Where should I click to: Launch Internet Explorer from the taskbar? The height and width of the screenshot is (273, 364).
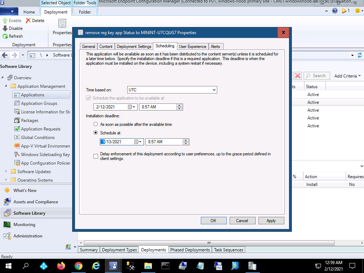[96, 266]
